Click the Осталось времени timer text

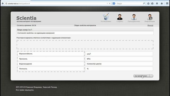tap(26, 25)
